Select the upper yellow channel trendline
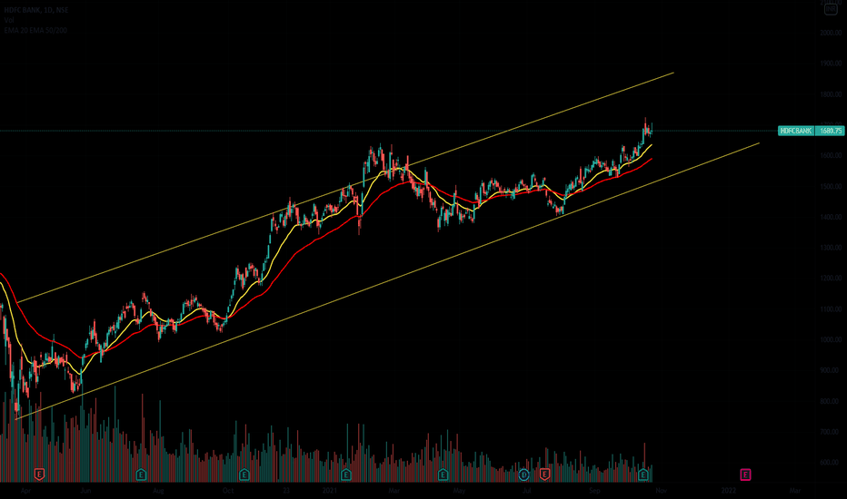This screenshot has width=847, height=499. tap(345, 187)
